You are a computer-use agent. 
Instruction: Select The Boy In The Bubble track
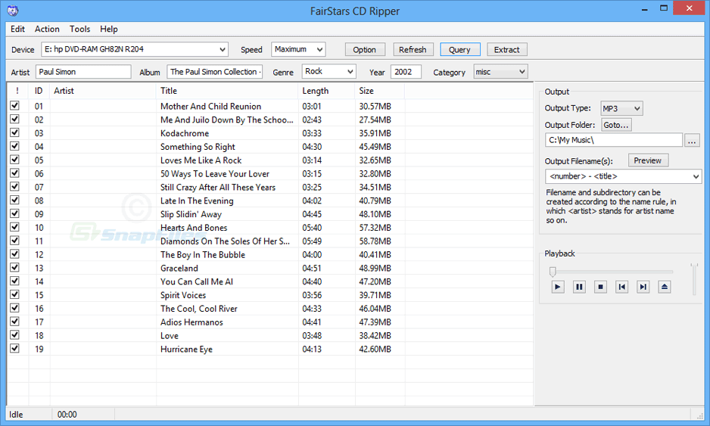coord(202,254)
